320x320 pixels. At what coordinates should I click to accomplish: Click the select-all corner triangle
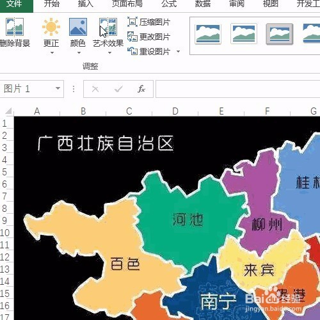pos(8,111)
